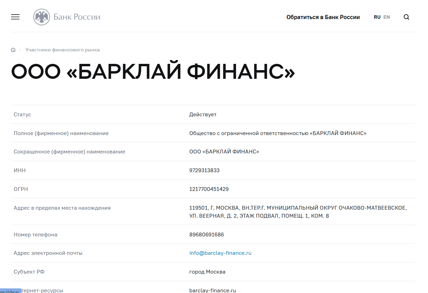
Task: Click the Статус row value Действует
Action: pyautogui.click(x=203, y=114)
